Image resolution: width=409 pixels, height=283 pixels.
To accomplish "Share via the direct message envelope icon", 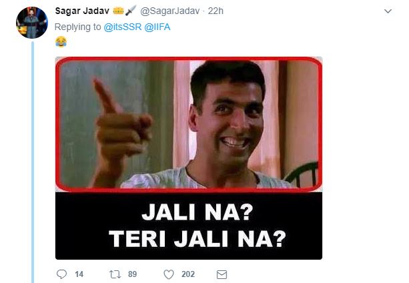I will tap(222, 274).
